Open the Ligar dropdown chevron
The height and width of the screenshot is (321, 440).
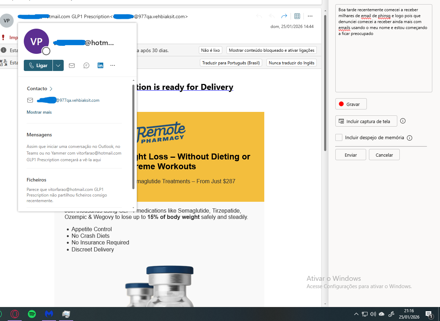(x=58, y=65)
